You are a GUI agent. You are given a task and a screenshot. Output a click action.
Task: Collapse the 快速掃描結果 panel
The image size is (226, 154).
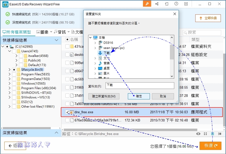tap(56, 40)
